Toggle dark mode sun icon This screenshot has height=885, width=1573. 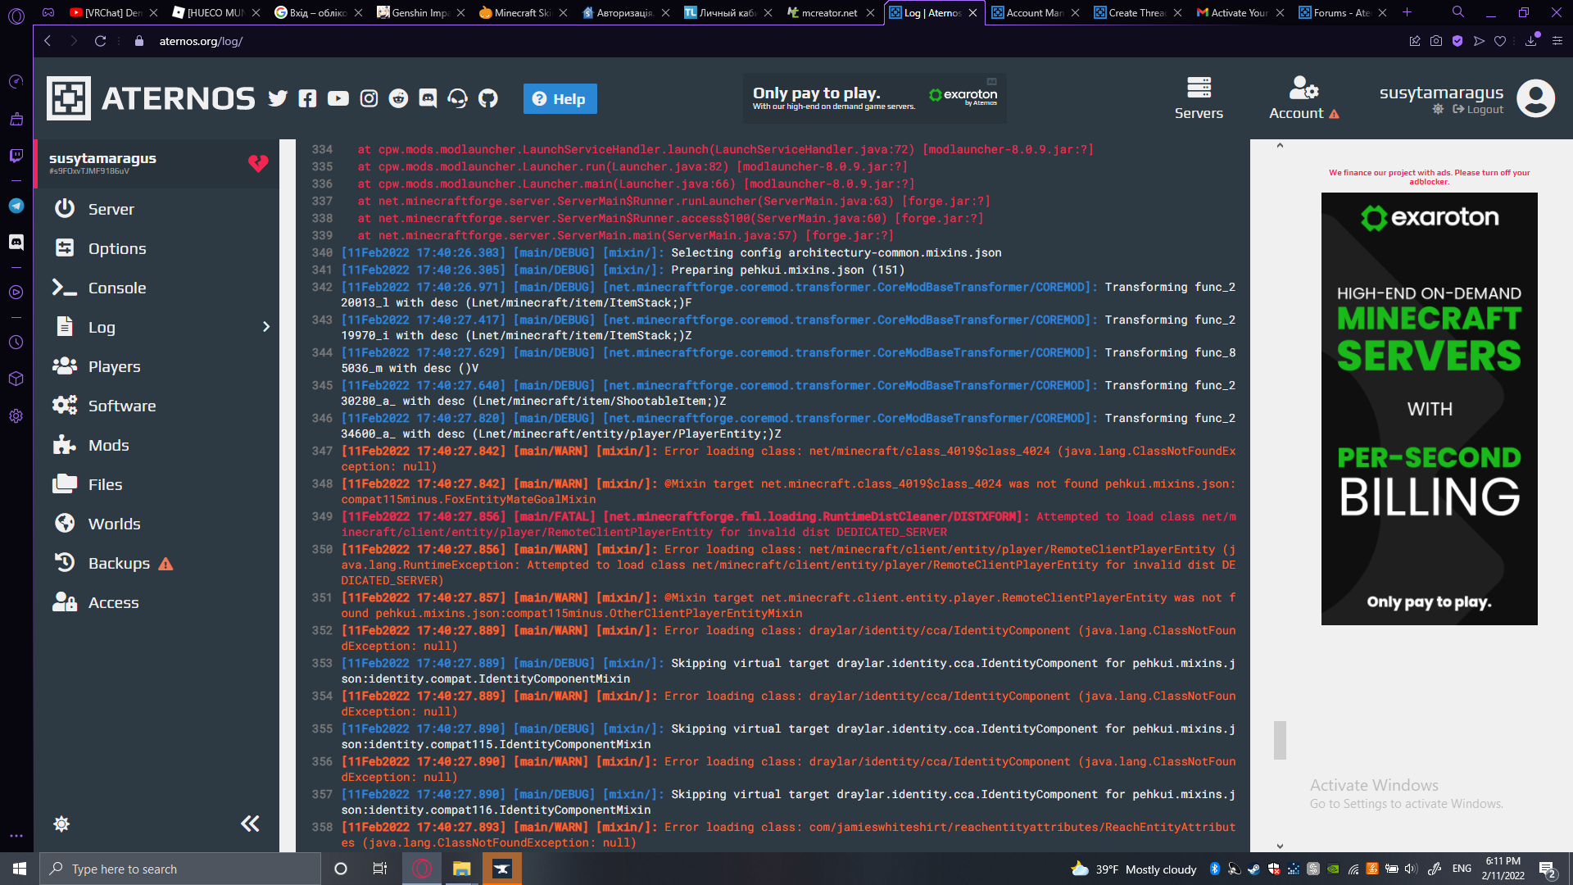[61, 824]
